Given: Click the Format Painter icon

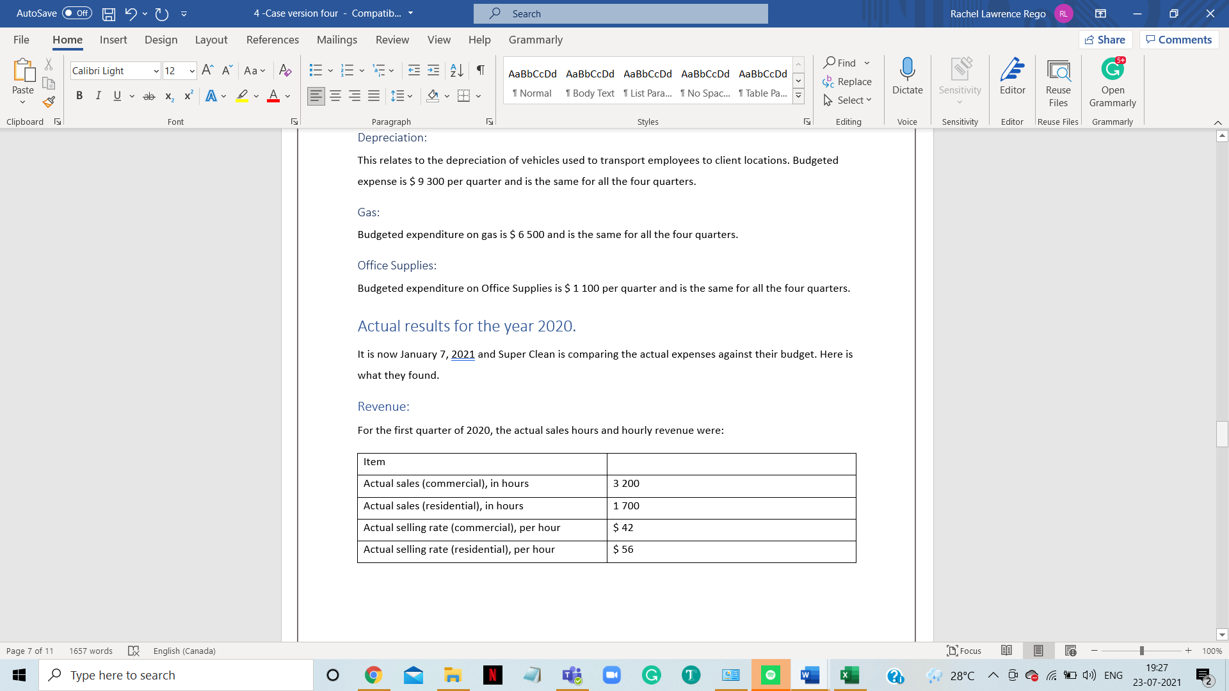Looking at the screenshot, I should [49, 101].
